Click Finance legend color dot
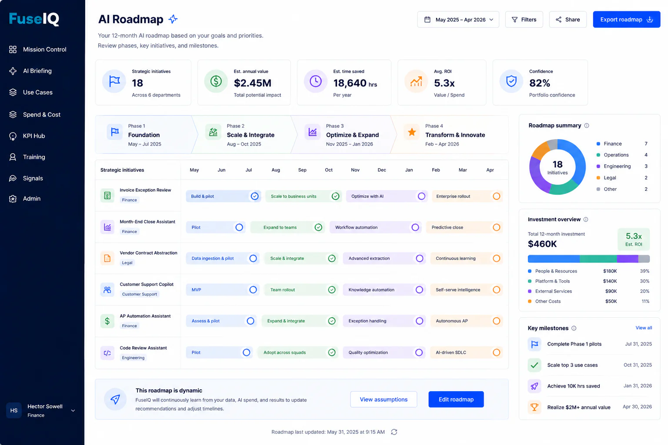This screenshot has height=445, width=668. point(598,144)
